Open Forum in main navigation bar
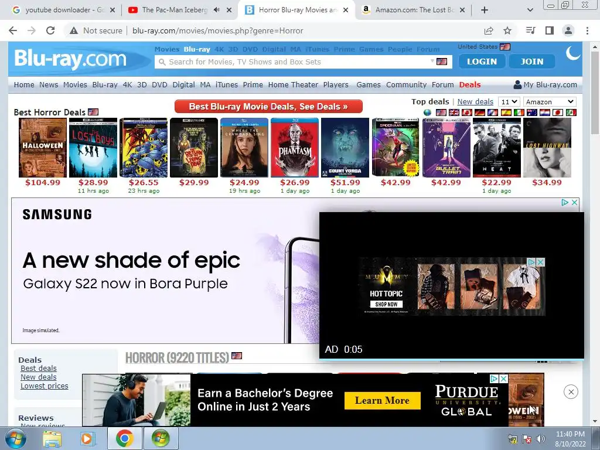Viewport: 600px width, 450px height. pos(443,84)
